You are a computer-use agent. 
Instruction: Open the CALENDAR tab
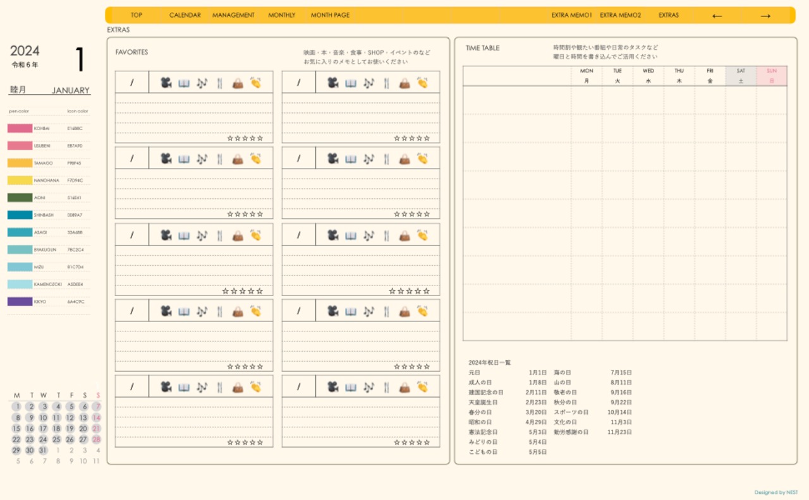coord(185,15)
